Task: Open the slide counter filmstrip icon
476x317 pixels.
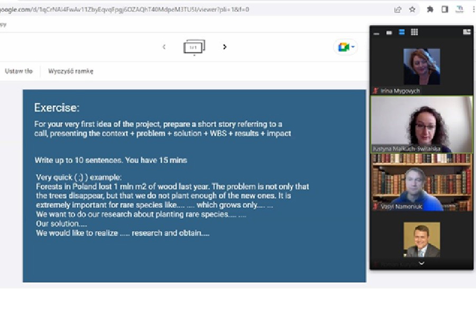Action: (x=194, y=48)
